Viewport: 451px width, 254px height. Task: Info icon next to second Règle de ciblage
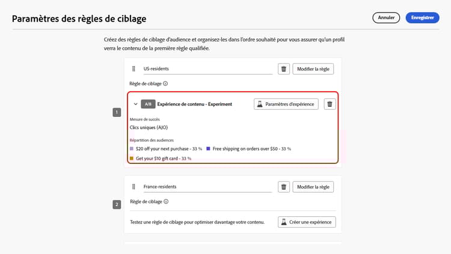pyautogui.click(x=165, y=202)
